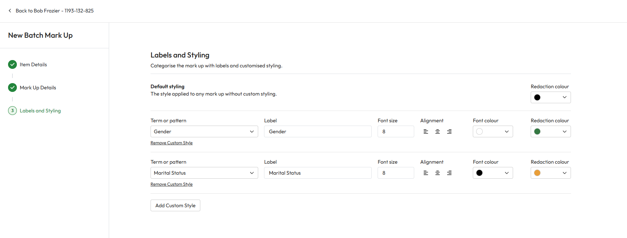Open Gender row Font colour dropdown

(x=493, y=131)
